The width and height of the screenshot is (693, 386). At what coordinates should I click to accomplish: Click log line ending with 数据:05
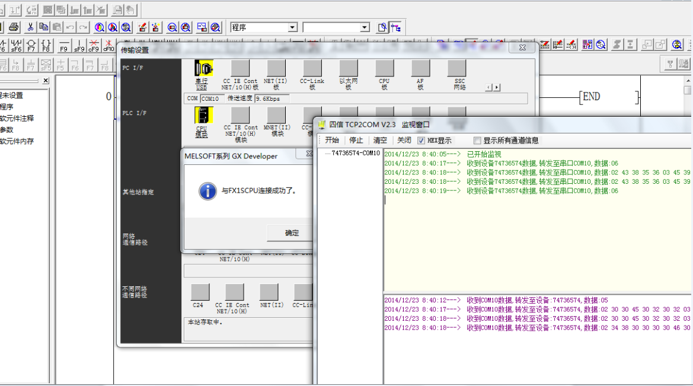496,300
